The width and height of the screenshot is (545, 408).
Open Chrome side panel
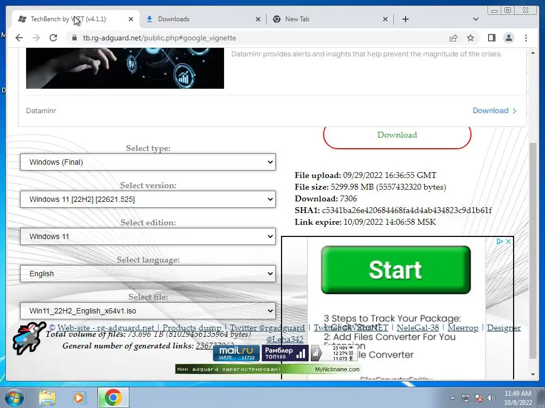(491, 38)
